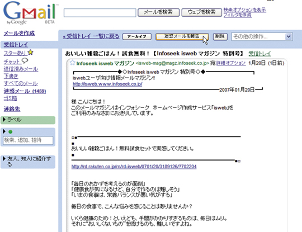302x232 pixels.
Task: Expand the ラベル section
Action: tap(4, 120)
